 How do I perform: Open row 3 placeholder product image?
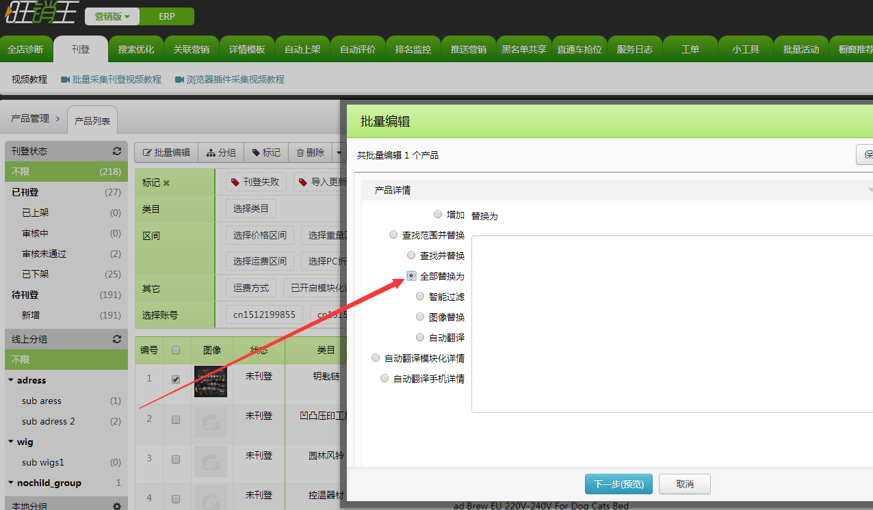[x=211, y=461]
